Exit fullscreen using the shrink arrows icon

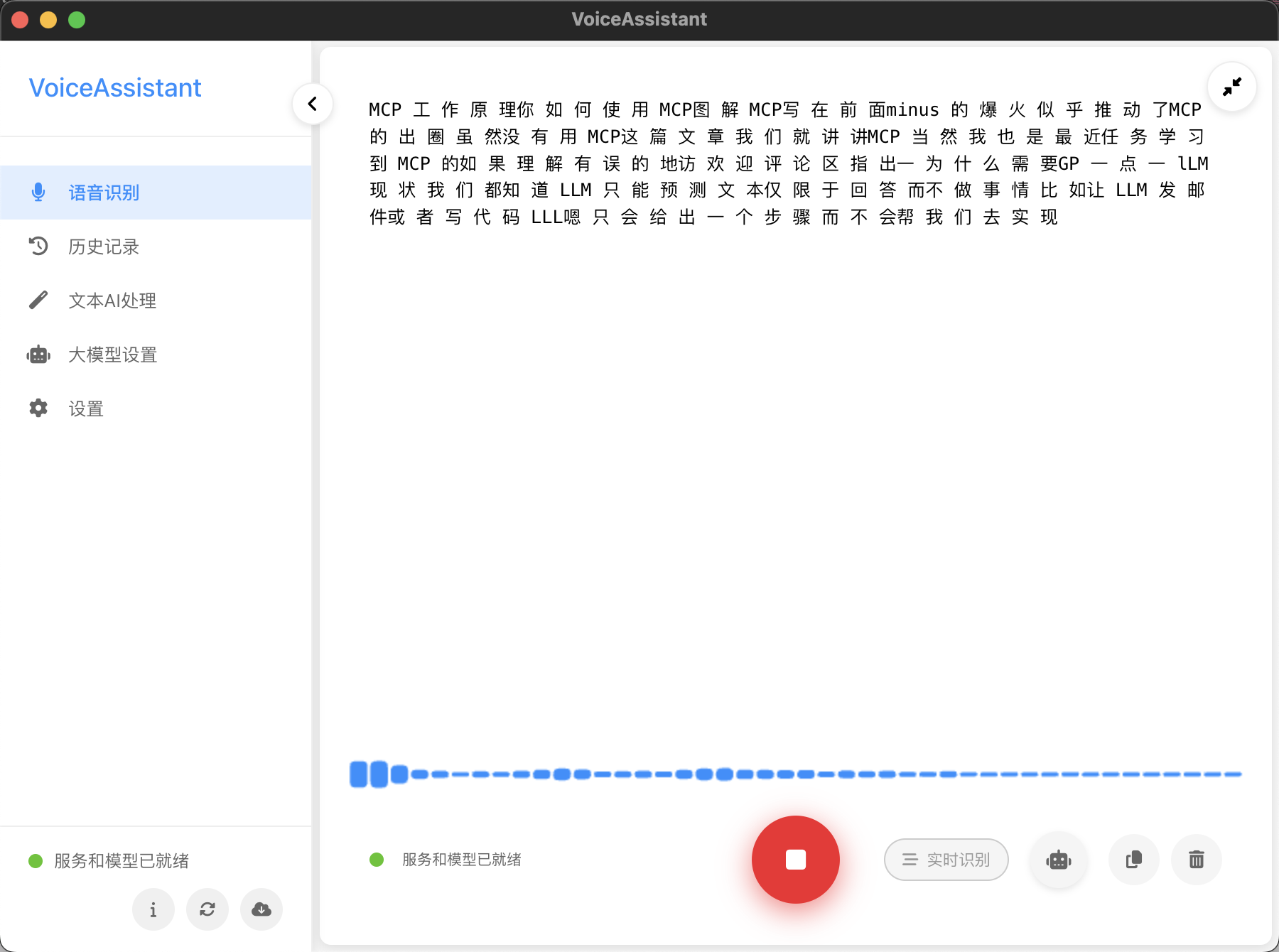pyautogui.click(x=1231, y=87)
